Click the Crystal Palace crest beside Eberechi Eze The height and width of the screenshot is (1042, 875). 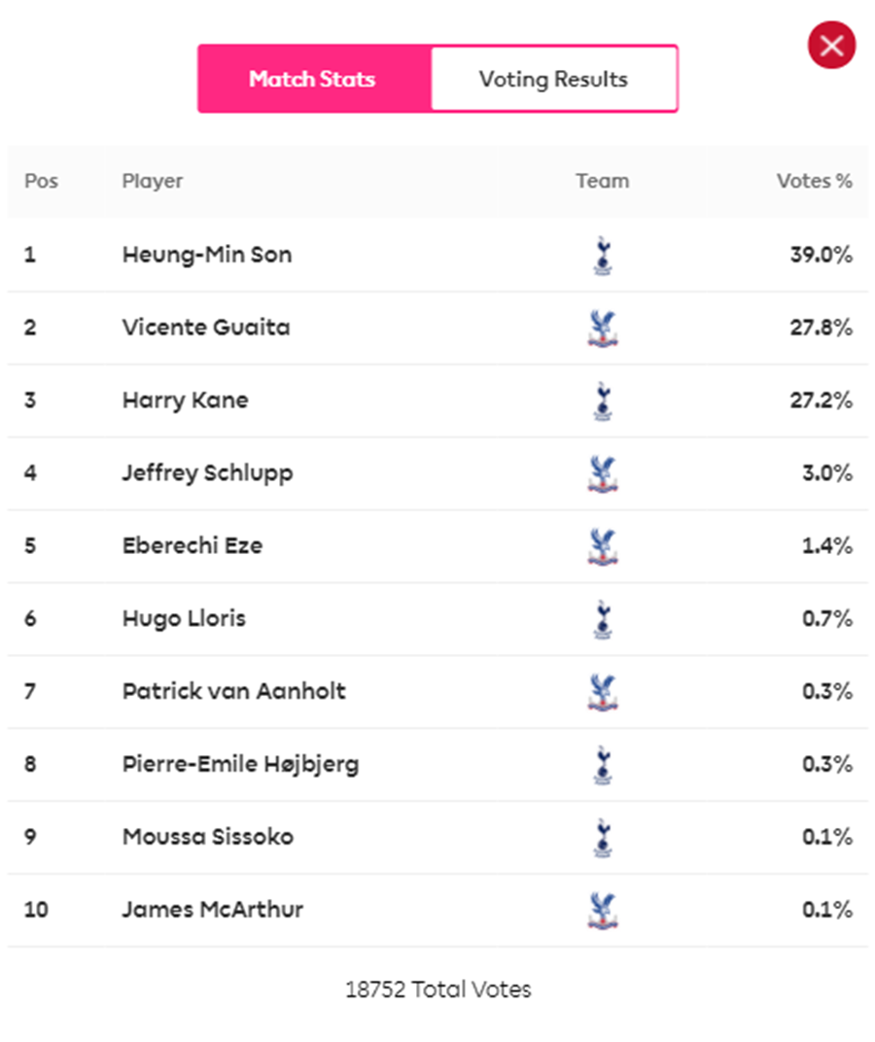pos(603,546)
